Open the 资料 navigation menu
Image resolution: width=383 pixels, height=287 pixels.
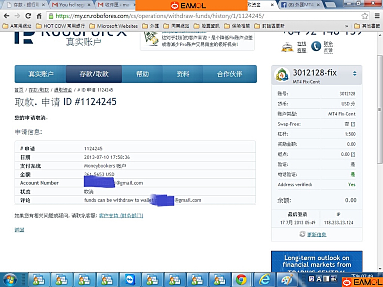pyautogui.click(x=183, y=74)
